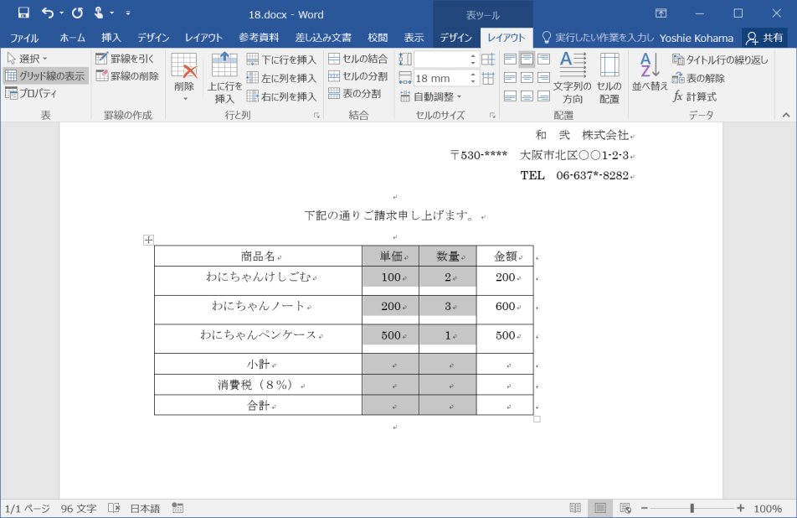Viewport: 797px width, 518px height.
Task: Open the 表示 tab
Action: [x=414, y=38]
